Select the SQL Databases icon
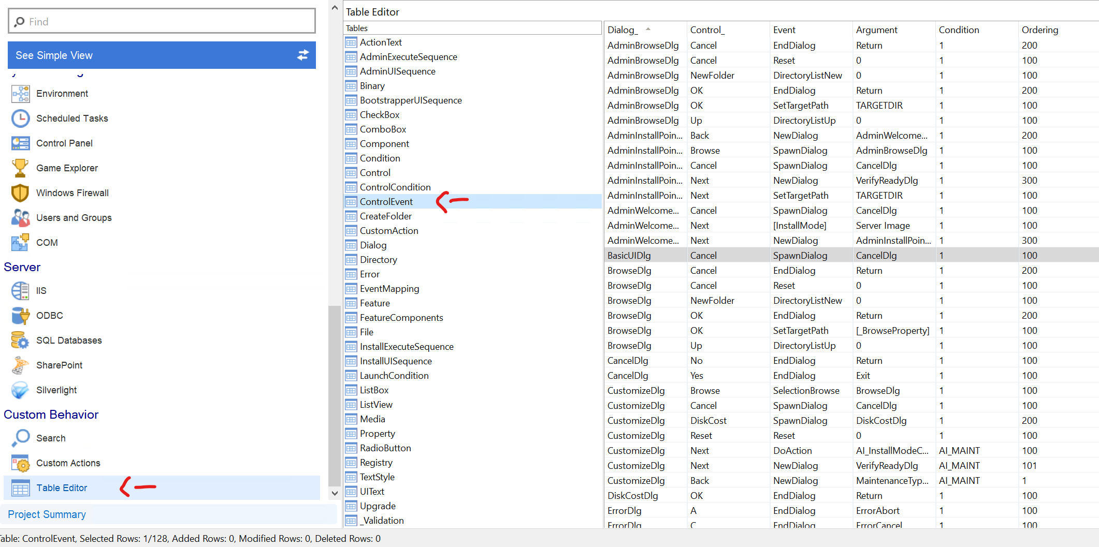This screenshot has width=1099, height=547. (x=20, y=341)
